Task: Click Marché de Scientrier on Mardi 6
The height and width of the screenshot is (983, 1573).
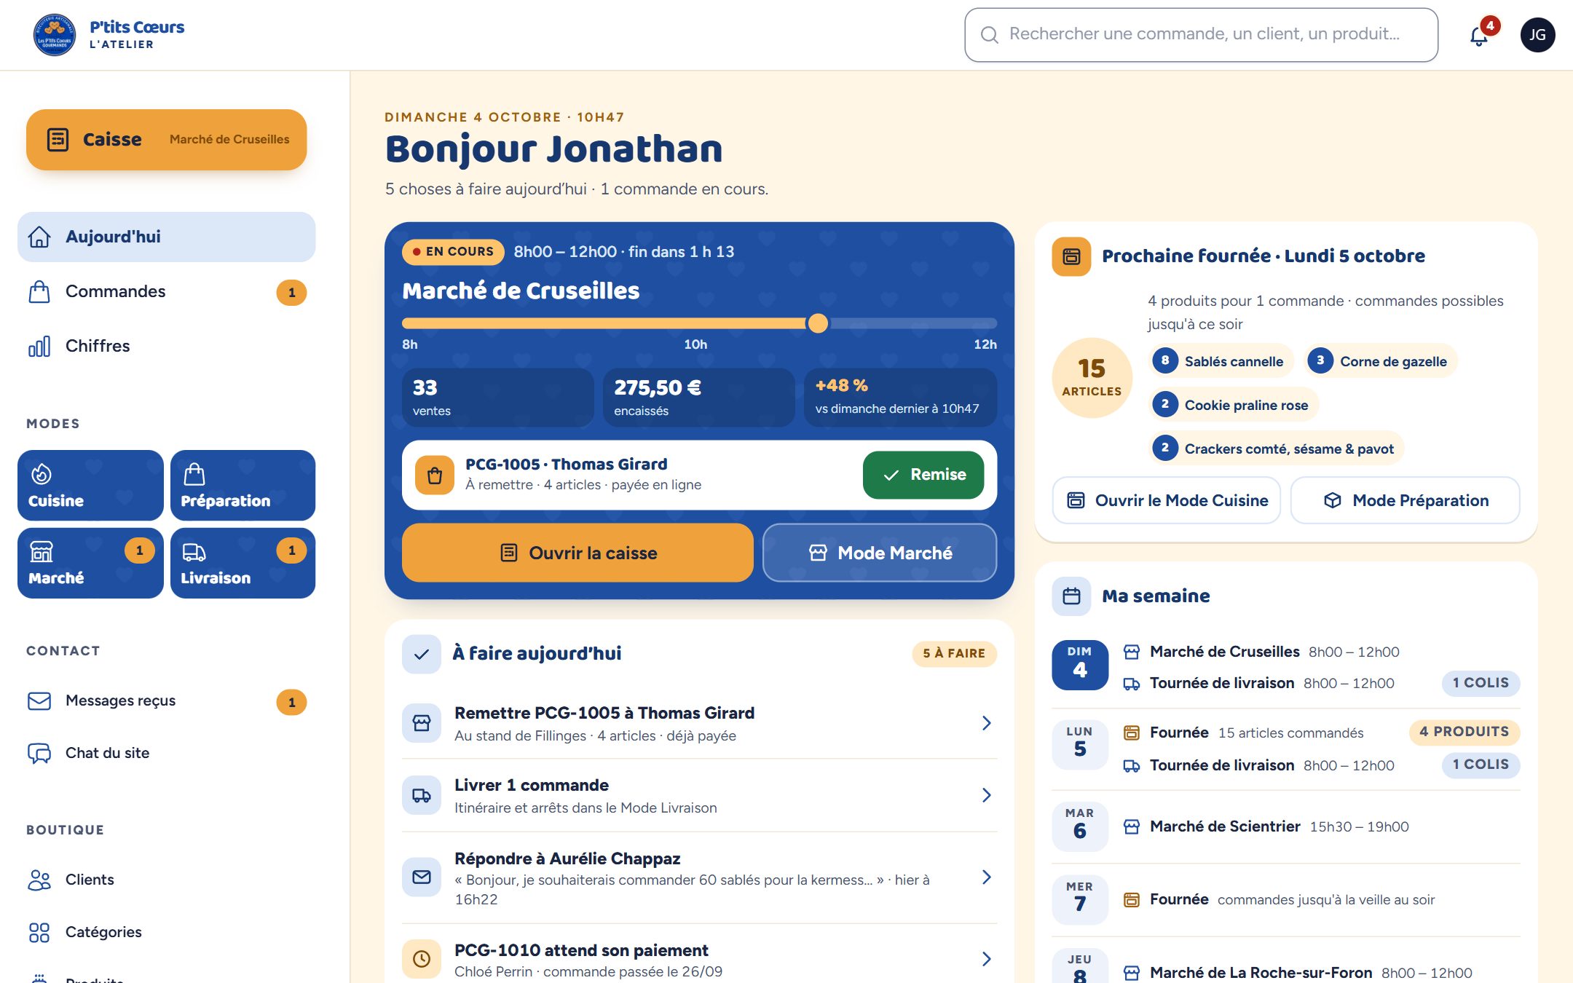Action: pos(1225,826)
